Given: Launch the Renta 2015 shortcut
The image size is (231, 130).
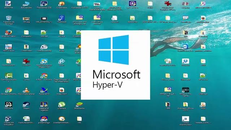Looking at the screenshot, I should point(44,91).
